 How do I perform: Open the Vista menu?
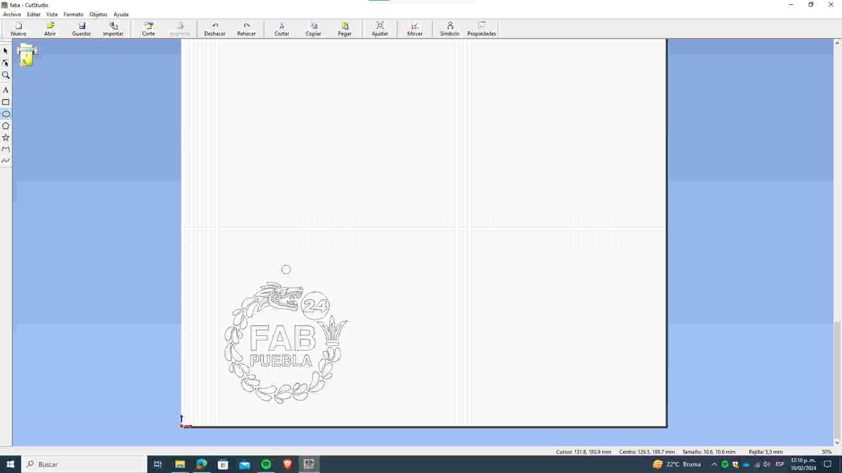tap(52, 14)
